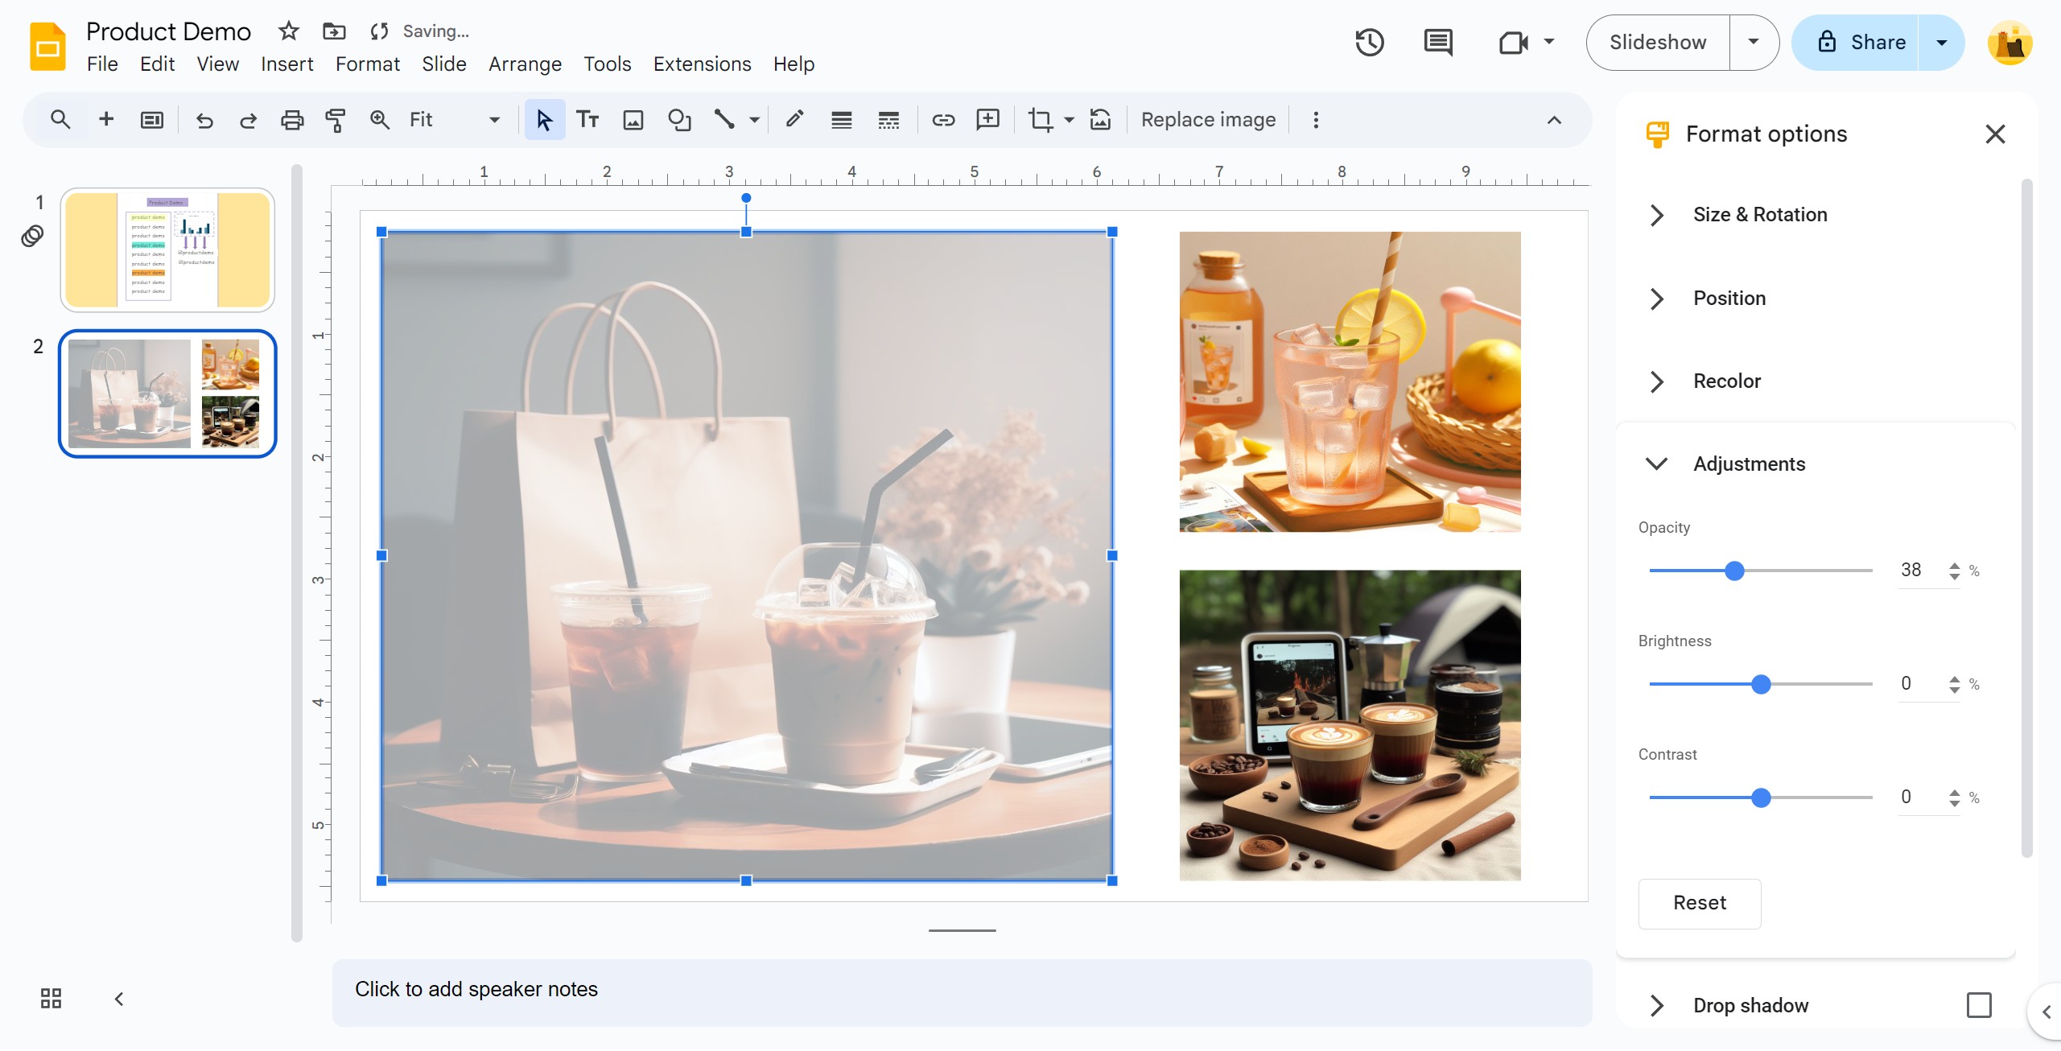The width and height of the screenshot is (2061, 1051).
Task: Open the Edit menu
Action: 157,64
